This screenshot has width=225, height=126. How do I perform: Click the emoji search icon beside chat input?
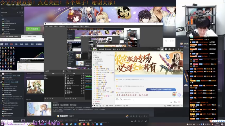point(121,99)
